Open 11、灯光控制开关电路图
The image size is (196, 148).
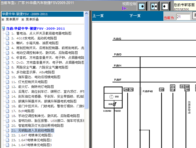(x=29, y=82)
